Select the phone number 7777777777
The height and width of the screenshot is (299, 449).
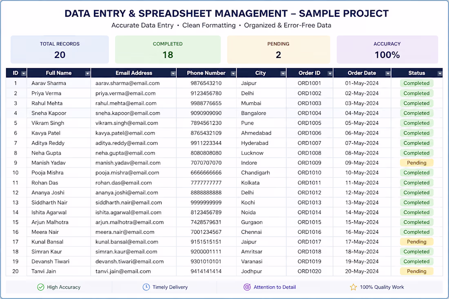(206, 183)
